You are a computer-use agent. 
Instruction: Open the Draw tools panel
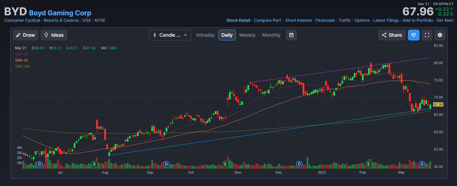(26, 35)
